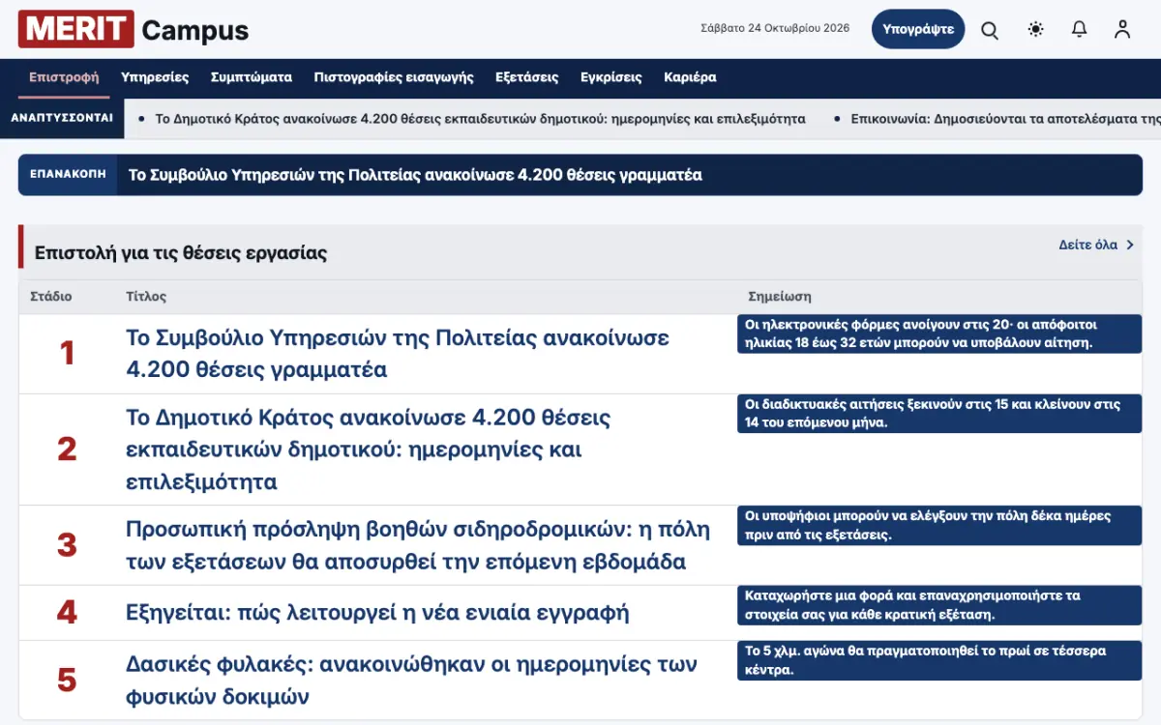Open ticker item about Δημοτικό Κράτος 4.200 θέσεις
Image resolution: width=1161 pixels, height=725 pixels.
(x=481, y=119)
